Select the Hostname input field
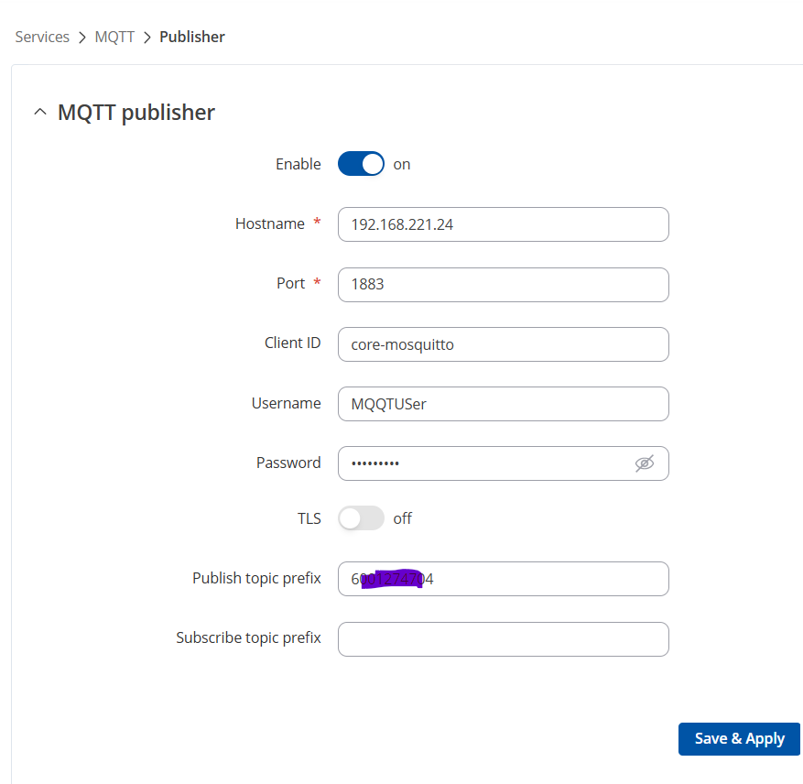Image resolution: width=803 pixels, height=784 pixels. coord(503,224)
